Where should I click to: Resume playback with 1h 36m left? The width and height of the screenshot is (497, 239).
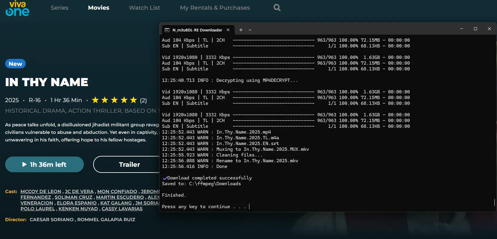pos(44,164)
